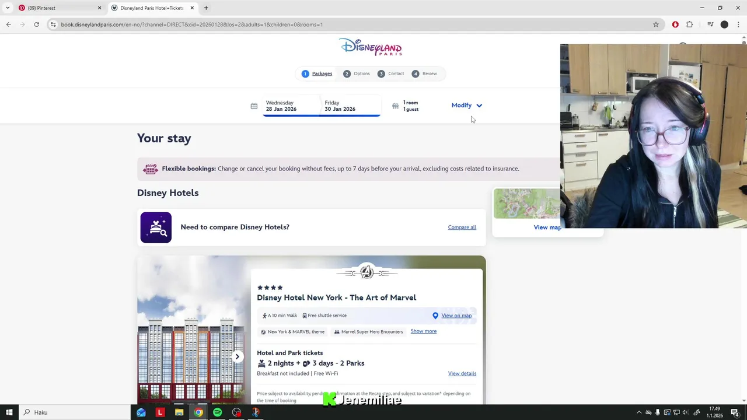Click View on map link
747x420 pixels.
pos(456,316)
